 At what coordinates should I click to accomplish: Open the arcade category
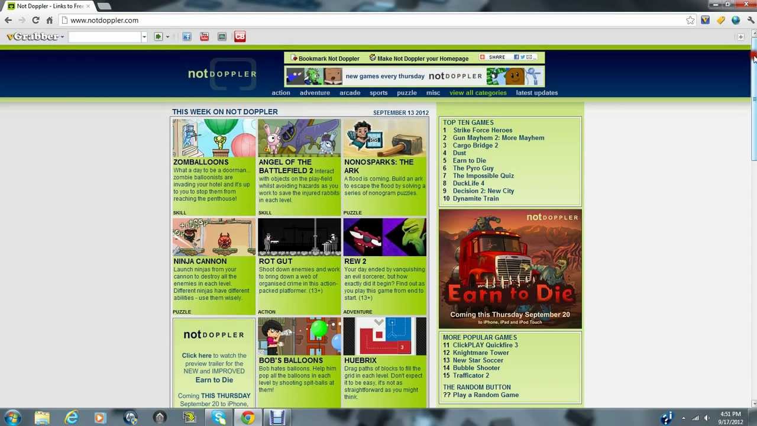coord(350,93)
